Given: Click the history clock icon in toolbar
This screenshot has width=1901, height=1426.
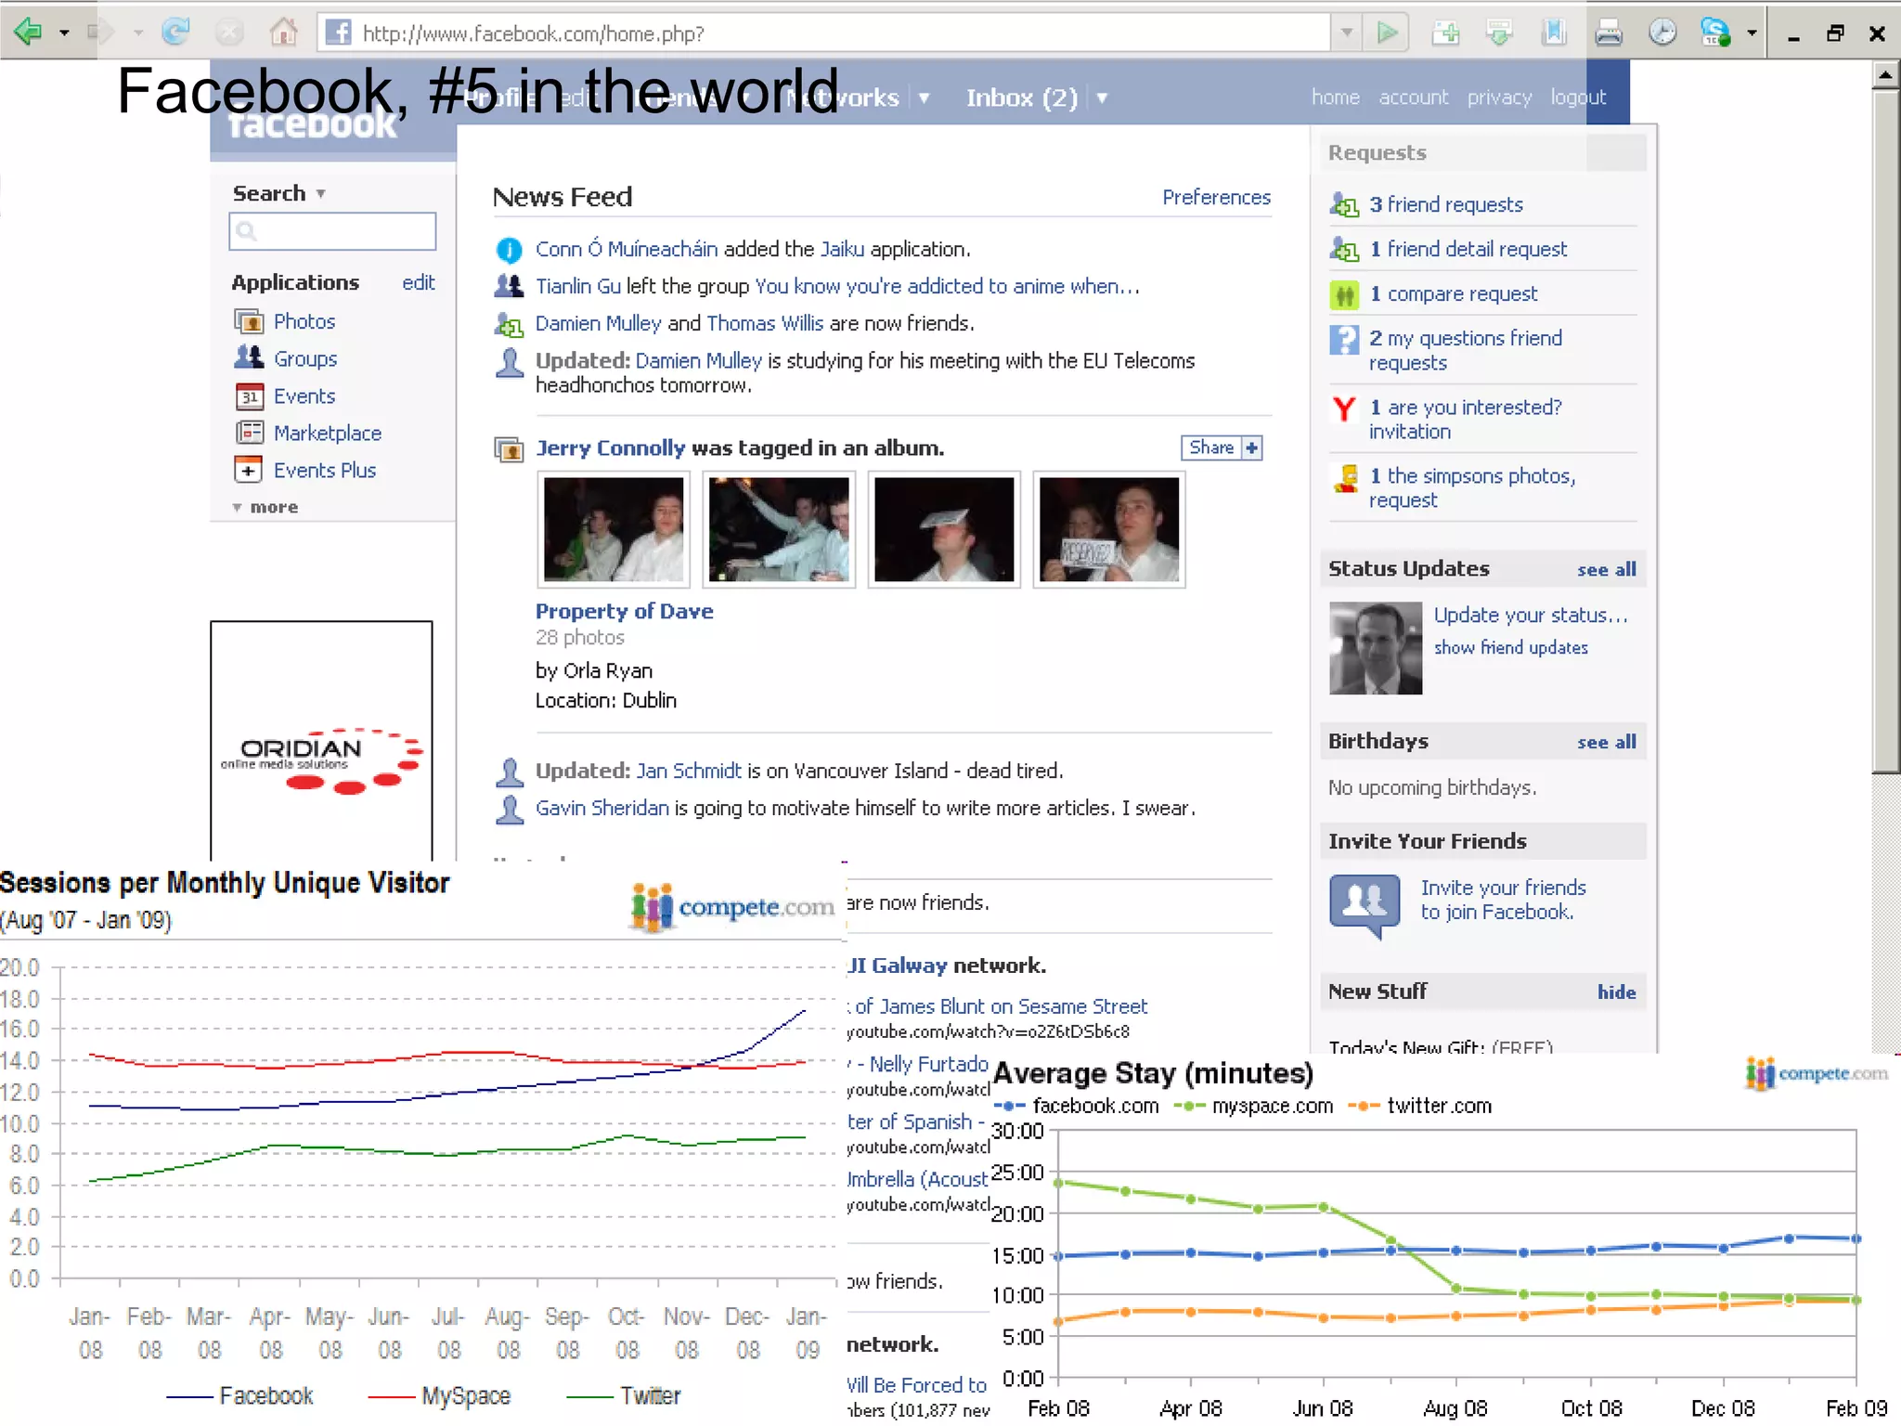Looking at the screenshot, I should pyautogui.click(x=1662, y=33).
